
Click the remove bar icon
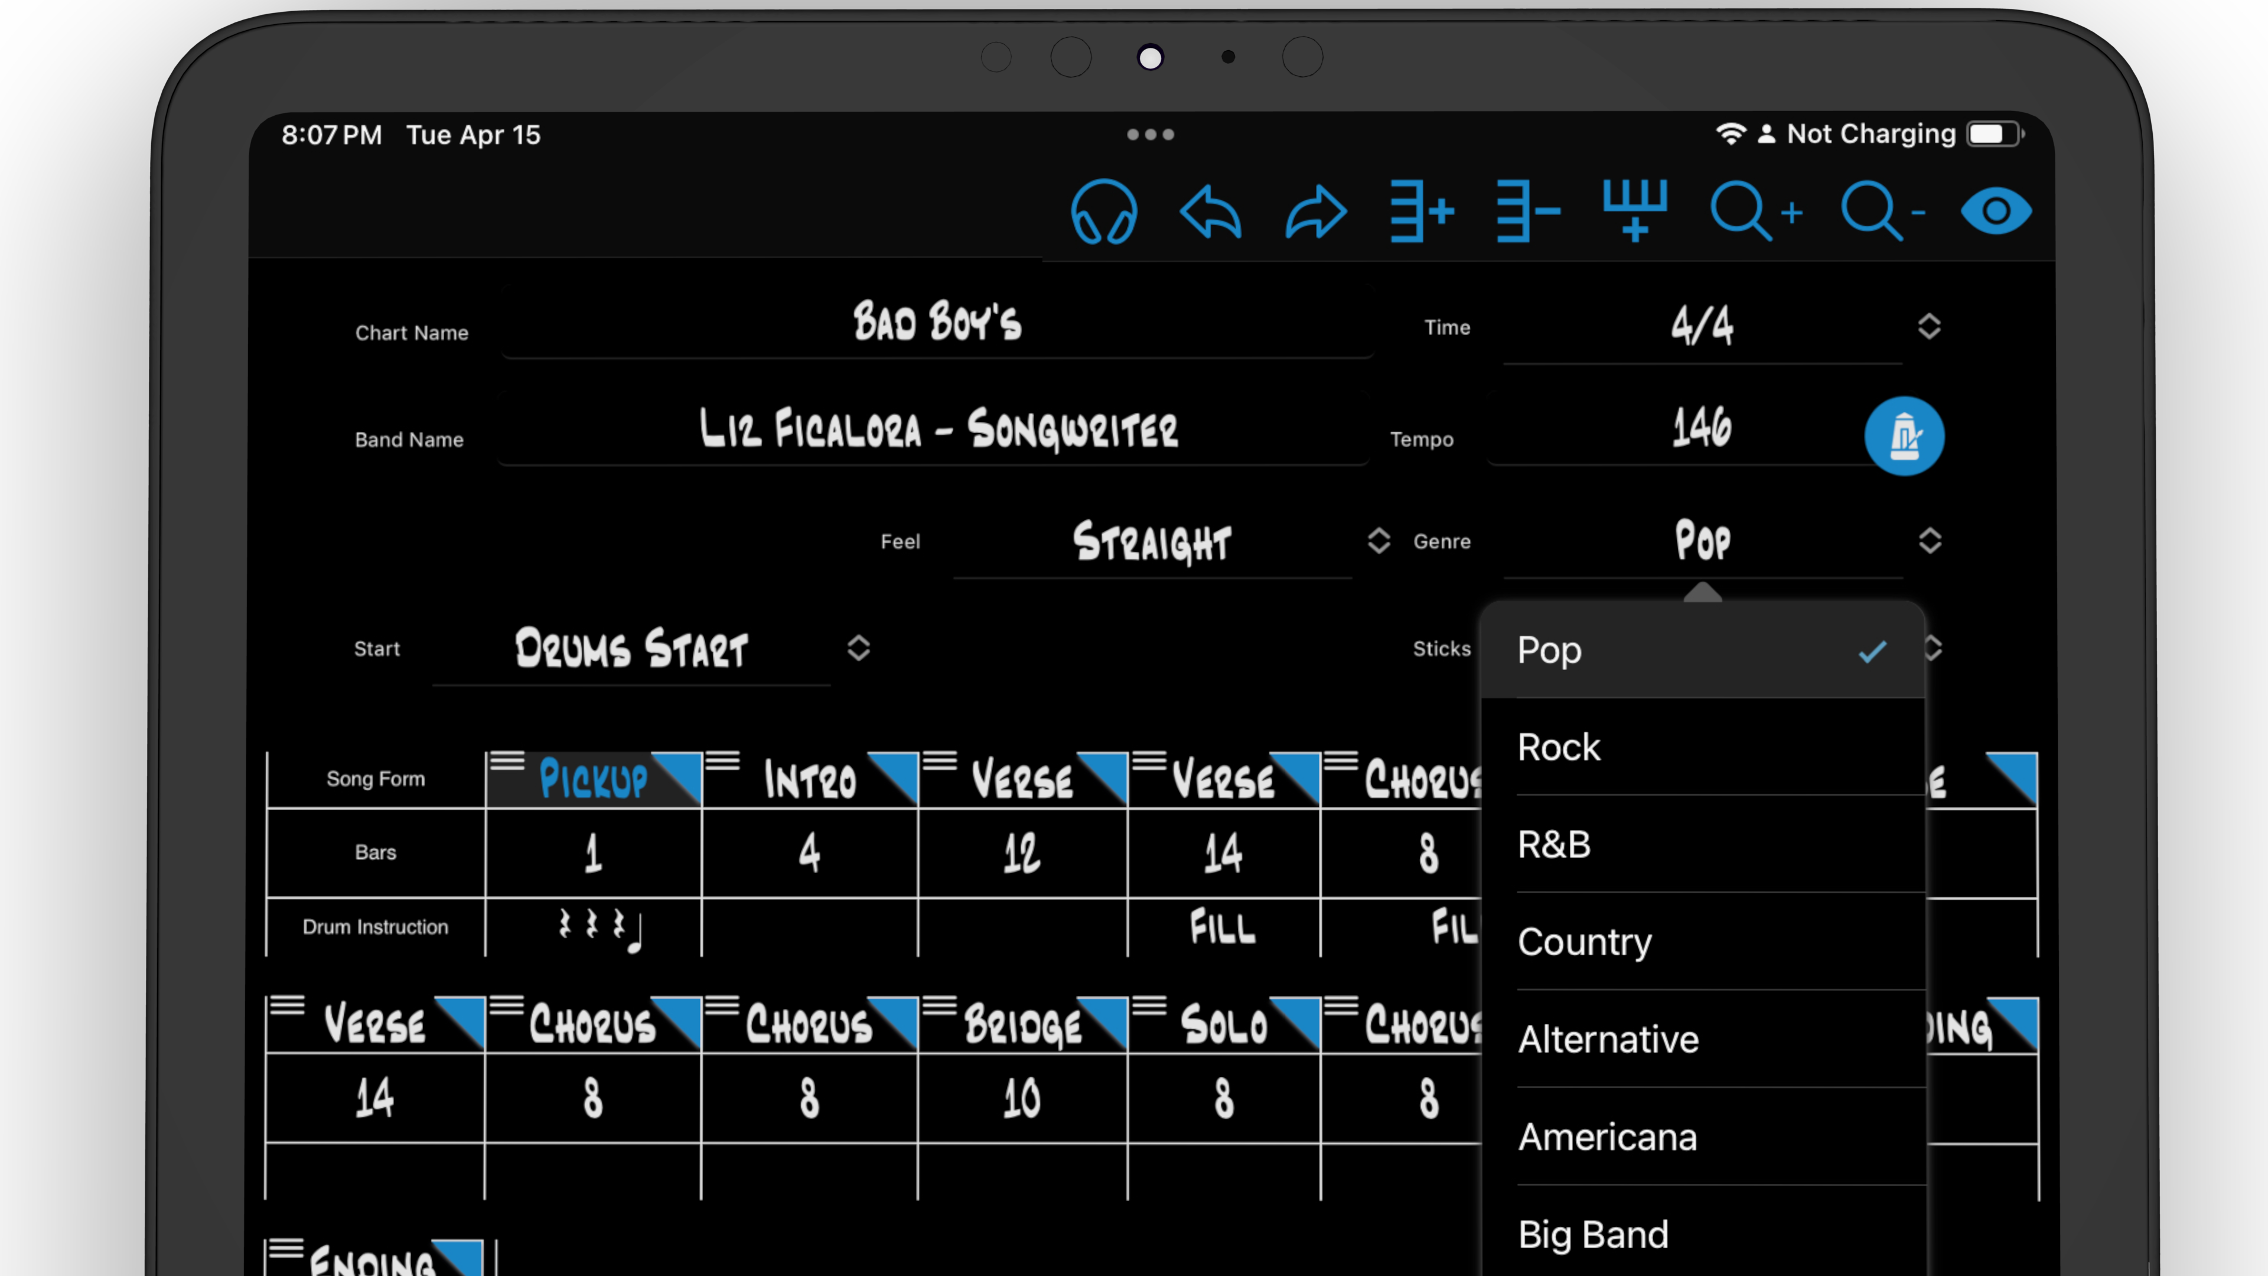[1527, 211]
